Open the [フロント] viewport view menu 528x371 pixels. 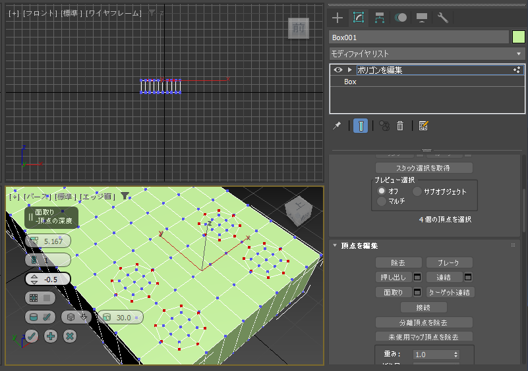click(x=40, y=13)
